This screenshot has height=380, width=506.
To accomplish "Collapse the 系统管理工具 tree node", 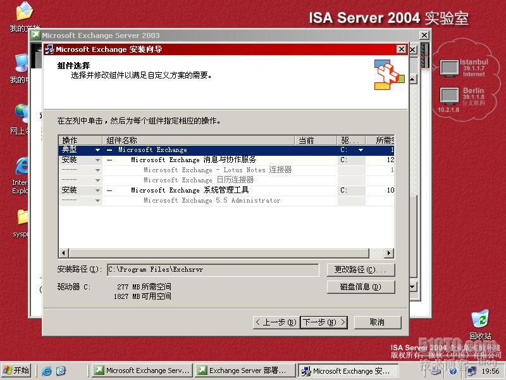I will coord(109,191).
